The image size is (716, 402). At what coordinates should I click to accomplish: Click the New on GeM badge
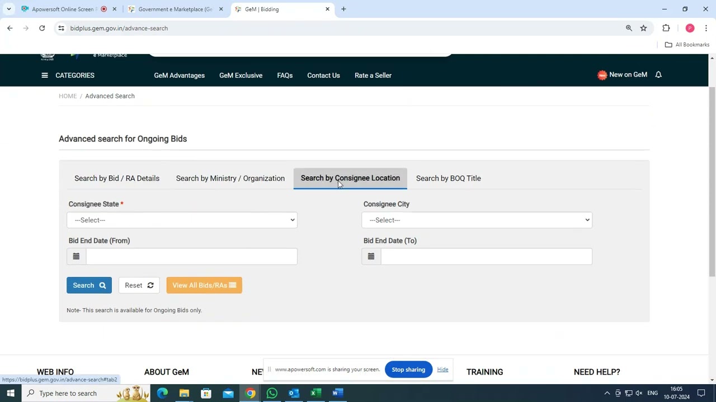pos(622,75)
